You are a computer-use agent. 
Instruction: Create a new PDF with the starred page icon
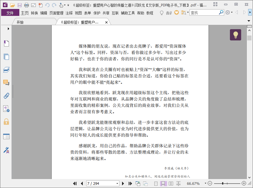(40, 5)
